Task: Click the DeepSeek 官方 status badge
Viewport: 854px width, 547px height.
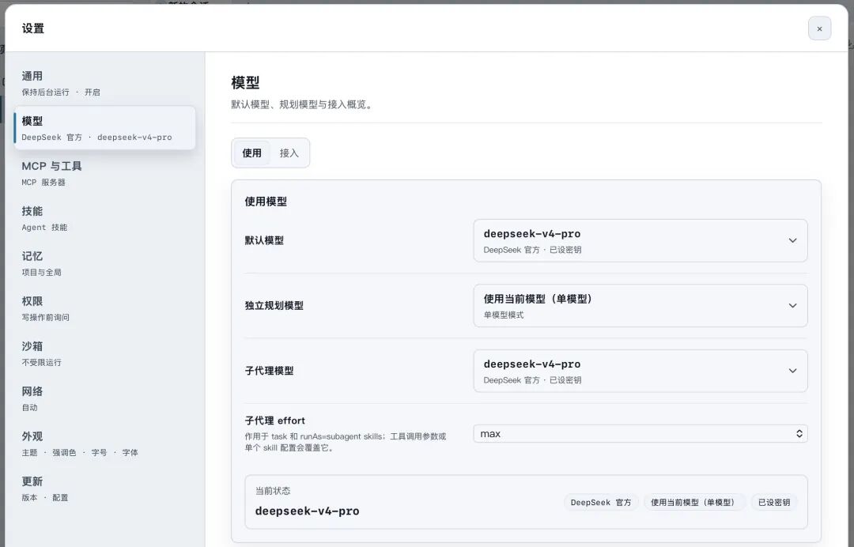Action: tap(601, 503)
